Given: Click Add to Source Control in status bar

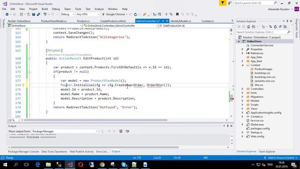Looking at the screenshot, I should point(281,158).
